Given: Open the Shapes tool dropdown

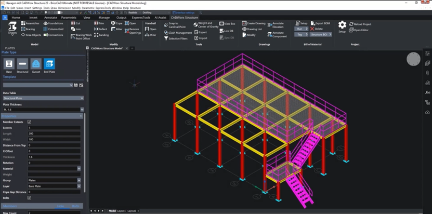Looking at the screenshot, I should 12,29.
